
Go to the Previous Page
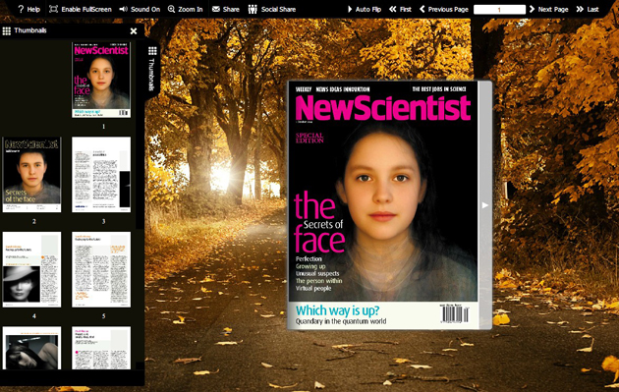[x=444, y=9]
